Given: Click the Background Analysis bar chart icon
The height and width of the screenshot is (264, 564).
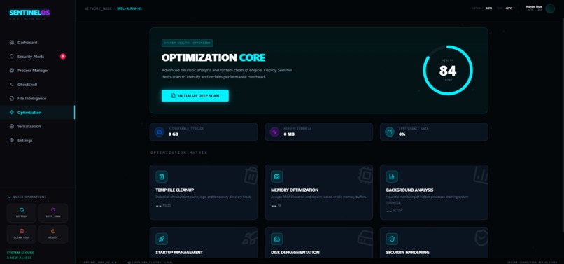Looking at the screenshot, I should [392, 176].
